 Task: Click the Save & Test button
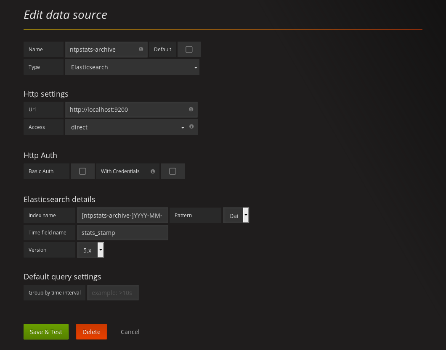[x=46, y=332]
